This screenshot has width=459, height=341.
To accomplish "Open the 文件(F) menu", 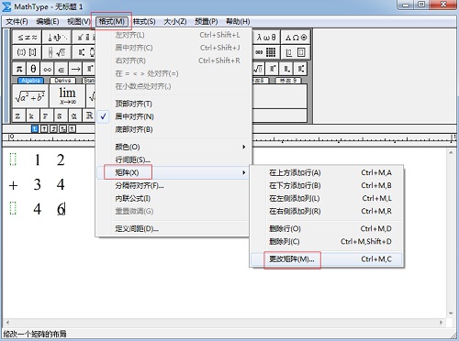I will (x=17, y=21).
